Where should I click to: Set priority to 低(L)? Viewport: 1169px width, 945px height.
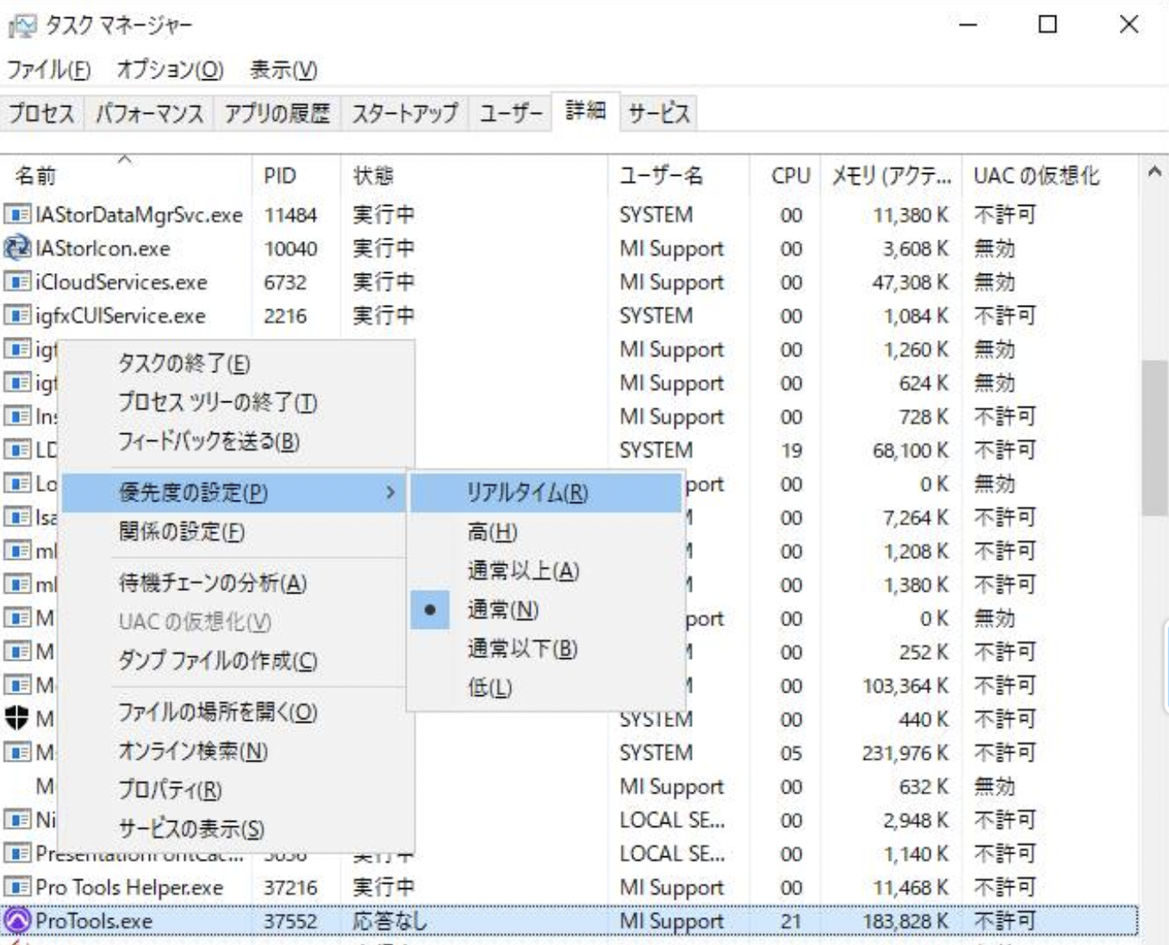pyautogui.click(x=546, y=687)
